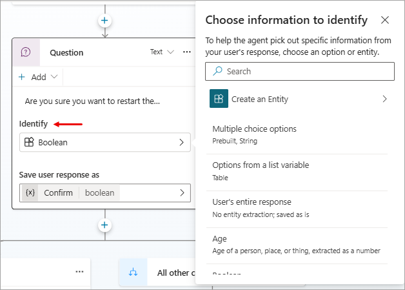Expand the Boolean identify selector

181,142
